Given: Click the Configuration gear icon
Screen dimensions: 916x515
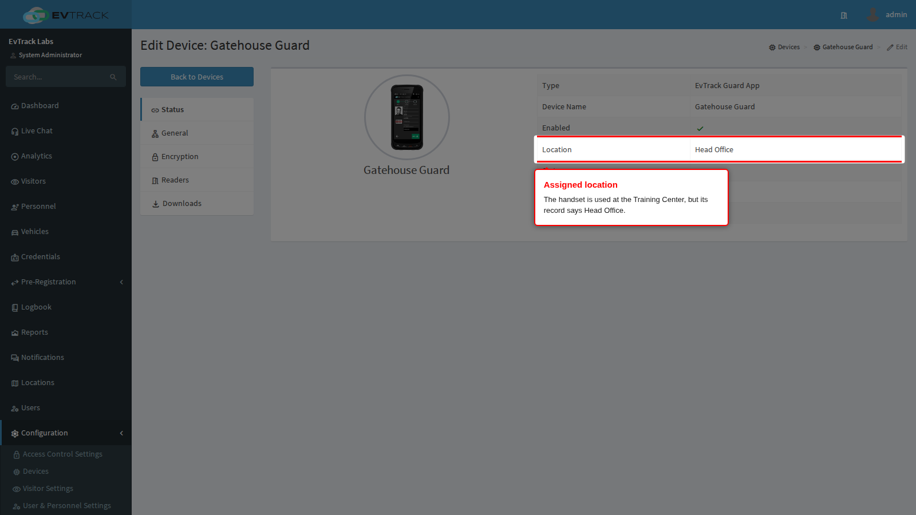Looking at the screenshot, I should tap(15, 434).
